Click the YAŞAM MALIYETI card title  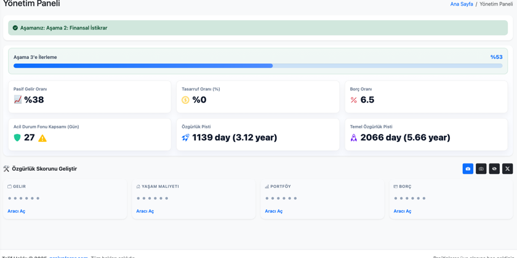[x=160, y=187]
